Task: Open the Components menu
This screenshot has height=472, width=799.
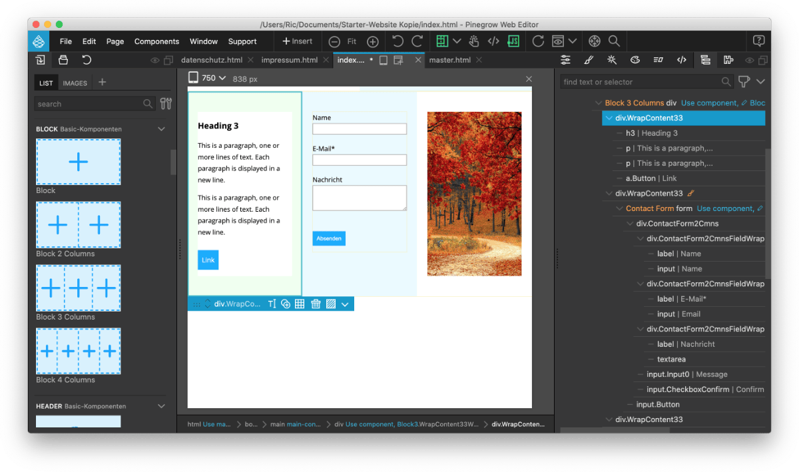Action: pyautogui.click(x=156, y=41)
